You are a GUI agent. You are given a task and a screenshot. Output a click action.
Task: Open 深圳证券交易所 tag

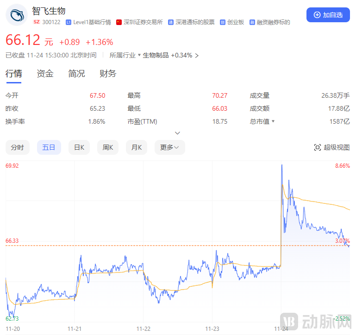pyautogui.click(x=143, y=22)
